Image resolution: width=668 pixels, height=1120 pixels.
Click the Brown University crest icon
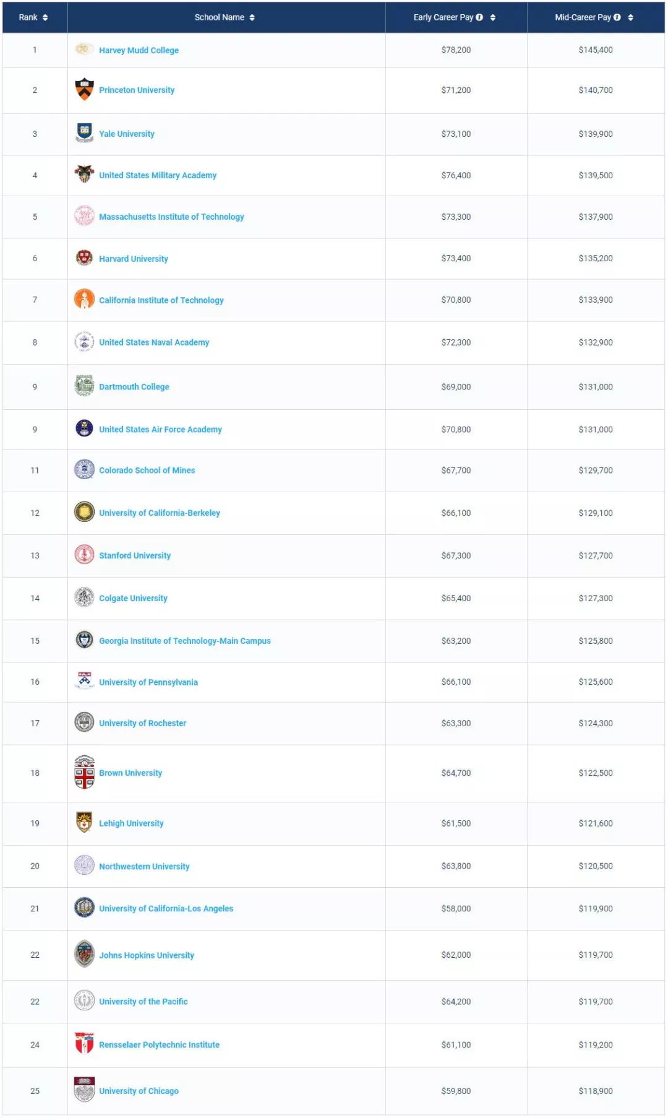[84, 772]
